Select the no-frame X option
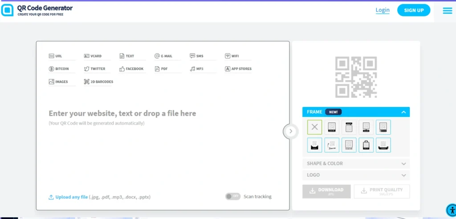456x219 pixels. pos(314,127)
